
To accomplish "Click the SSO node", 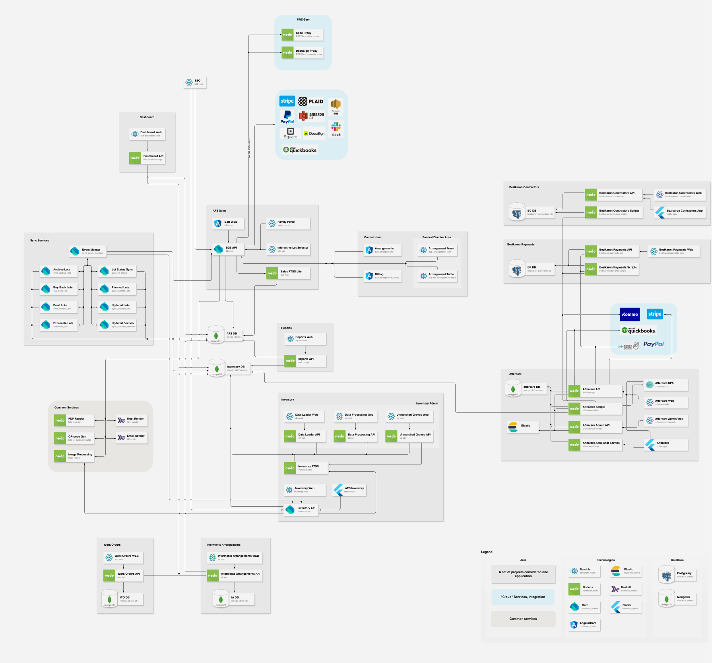I will [195, 82].
